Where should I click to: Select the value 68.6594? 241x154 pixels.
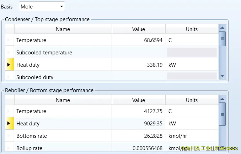[153, 40]
